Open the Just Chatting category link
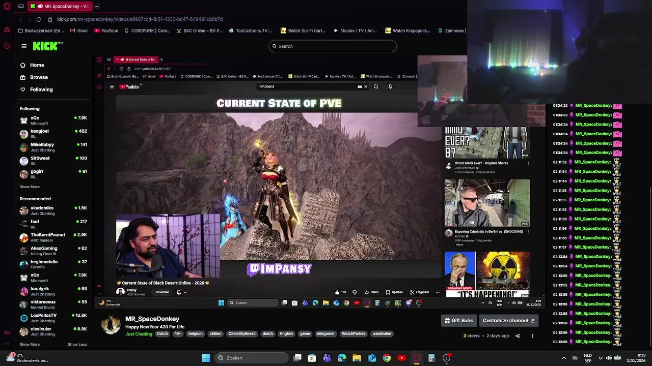The width and height of the screenshot is (652, 366). point(139,334)
